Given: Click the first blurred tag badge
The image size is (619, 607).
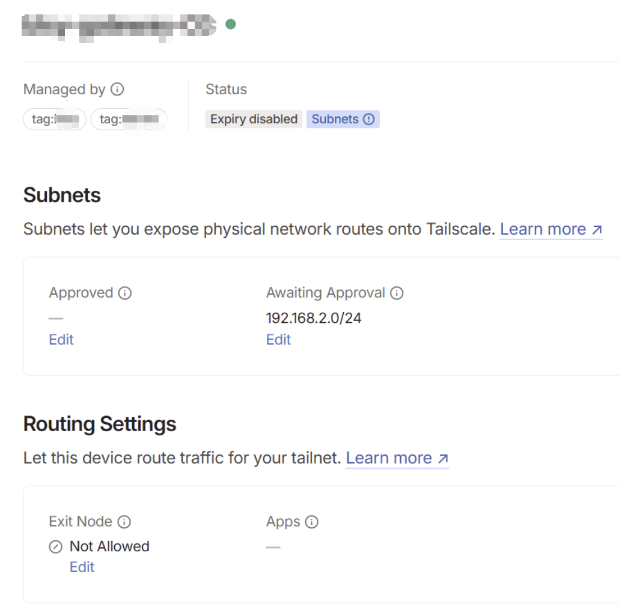Looking at the screenshot, I should (x=55, y=119).
